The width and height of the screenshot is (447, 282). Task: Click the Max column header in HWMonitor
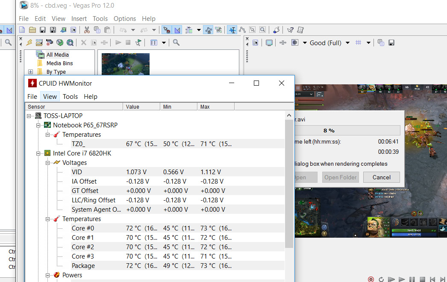click(216, 106)
